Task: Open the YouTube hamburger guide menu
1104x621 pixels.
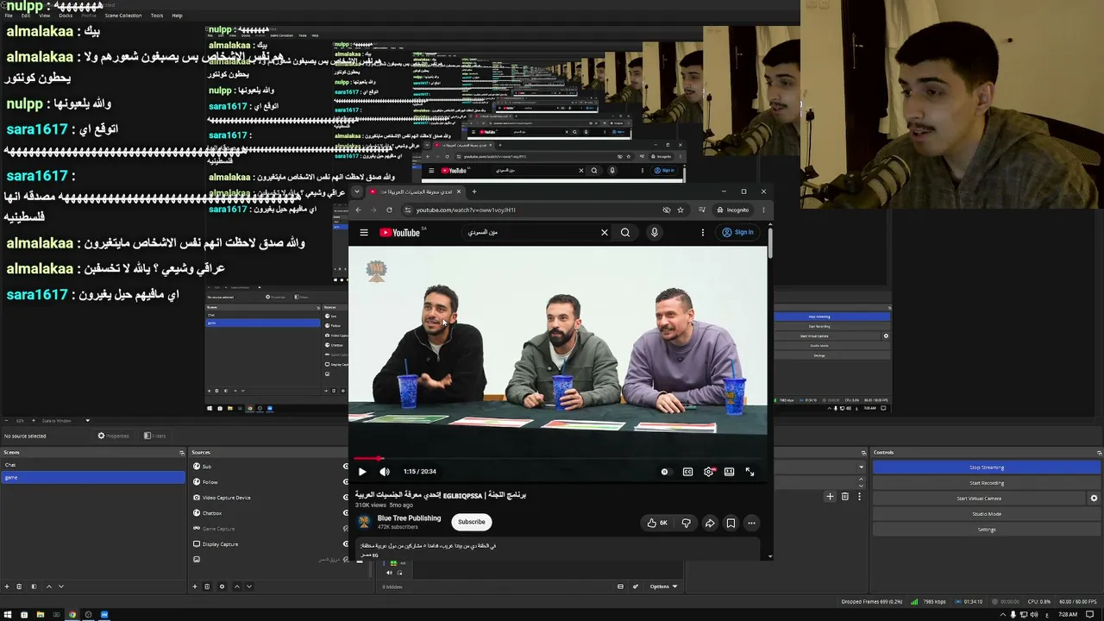Action: pyautogui.click(x=364, y=232)
